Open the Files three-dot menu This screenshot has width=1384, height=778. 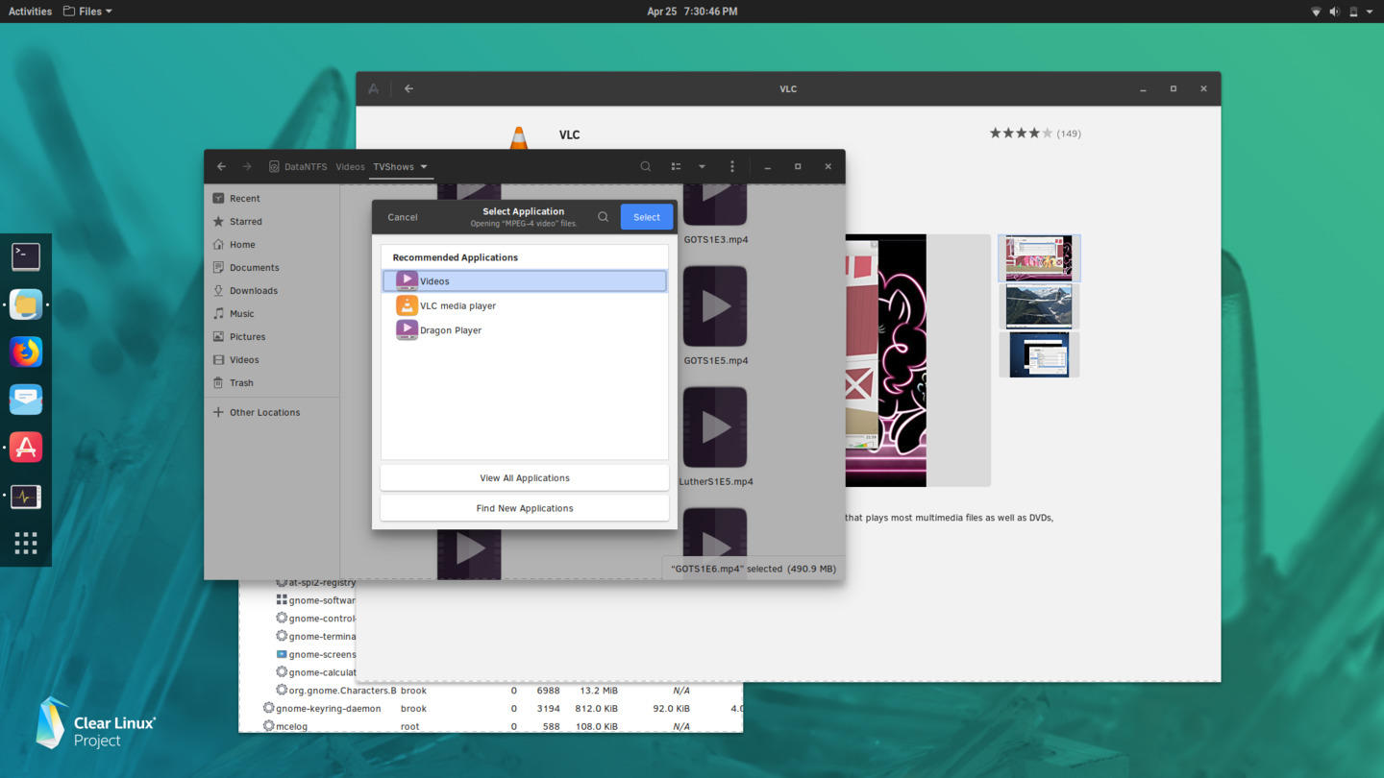pyautogui.click(x=732, y=166)
